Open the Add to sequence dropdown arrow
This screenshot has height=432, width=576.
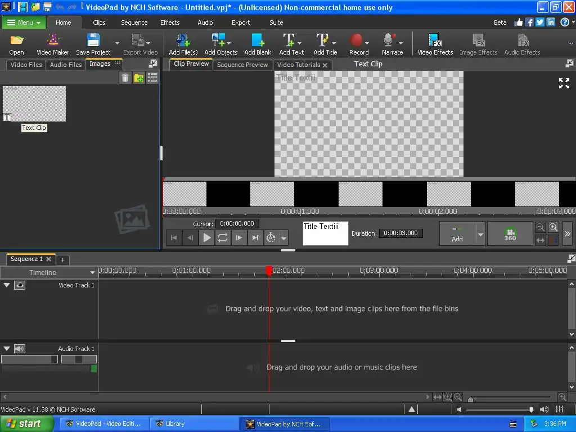point(480,234)
